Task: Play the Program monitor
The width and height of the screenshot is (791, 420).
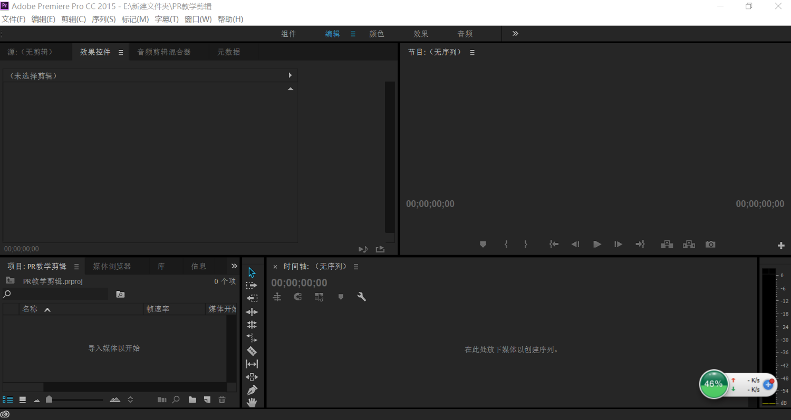Action: point(597,245)
